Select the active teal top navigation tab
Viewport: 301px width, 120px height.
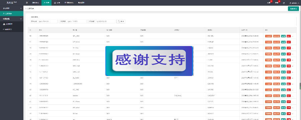46,3
